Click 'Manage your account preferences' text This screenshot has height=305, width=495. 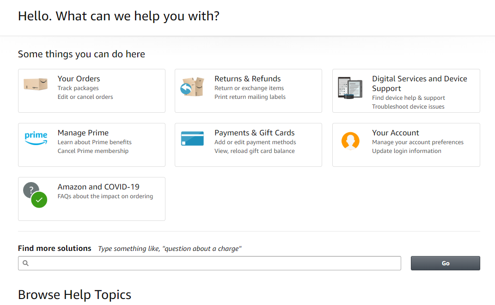[418, 142]
